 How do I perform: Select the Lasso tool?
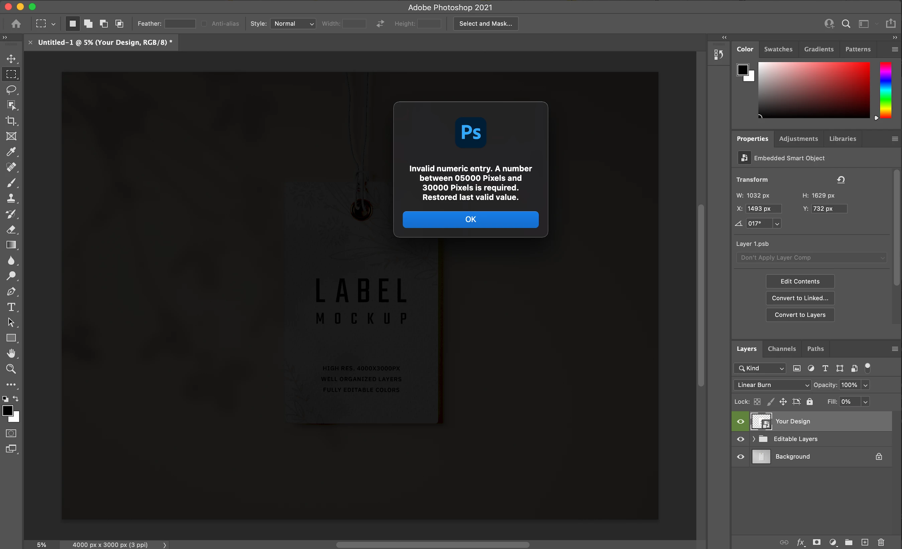pos(11,90)
